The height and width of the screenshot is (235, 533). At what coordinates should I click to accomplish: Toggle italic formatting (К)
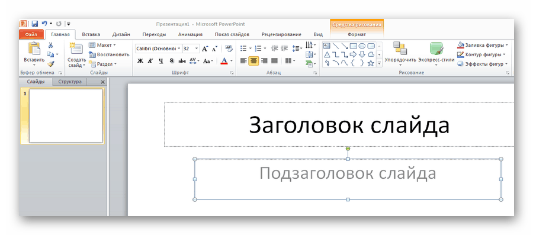click(x=150, y=61)
